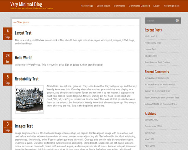Click the Readability Test post thumbnail image

click(29, 99)
